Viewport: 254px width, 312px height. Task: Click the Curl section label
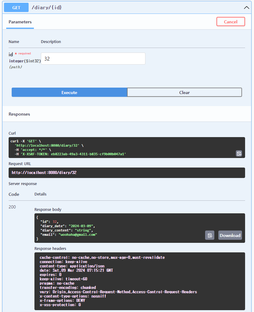tap(12, 133)
